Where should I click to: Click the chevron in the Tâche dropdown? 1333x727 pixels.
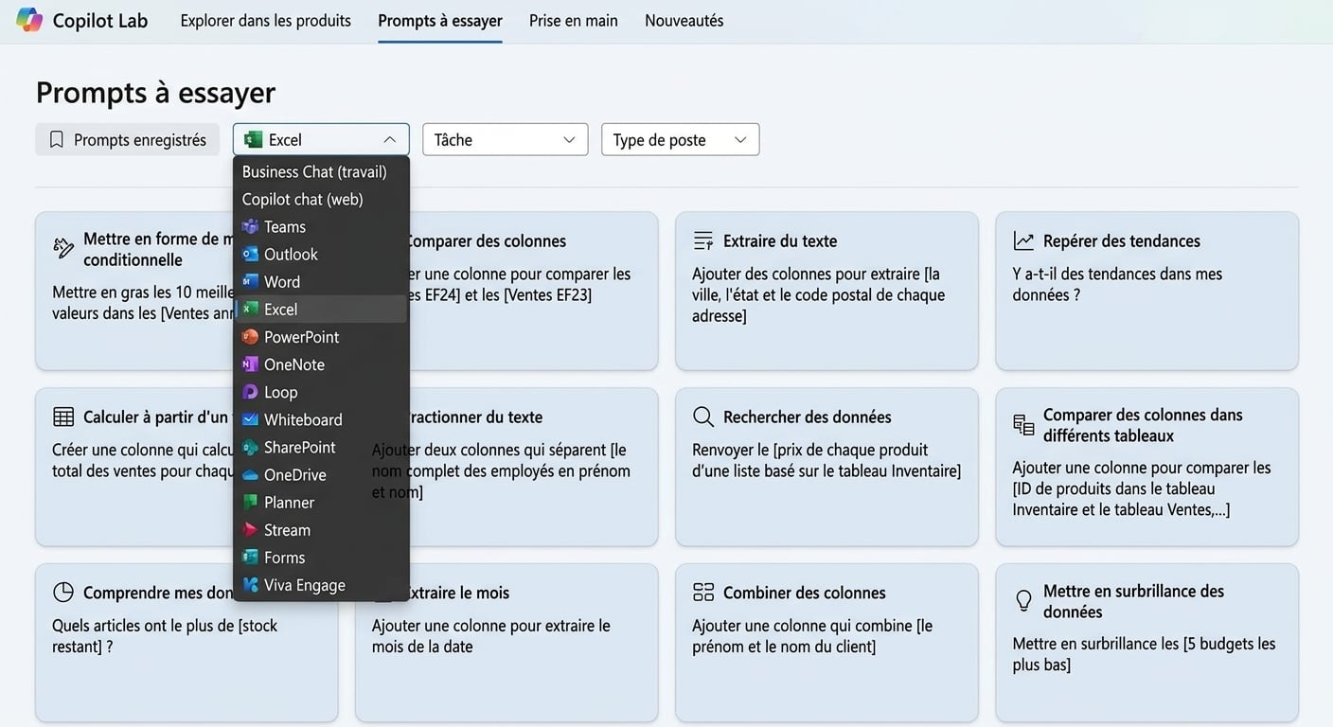[x=569, y=140]
